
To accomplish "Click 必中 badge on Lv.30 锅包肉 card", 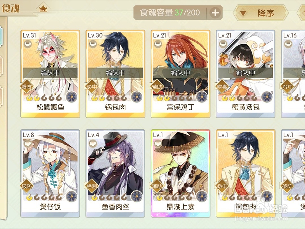I will click(92, 86).
